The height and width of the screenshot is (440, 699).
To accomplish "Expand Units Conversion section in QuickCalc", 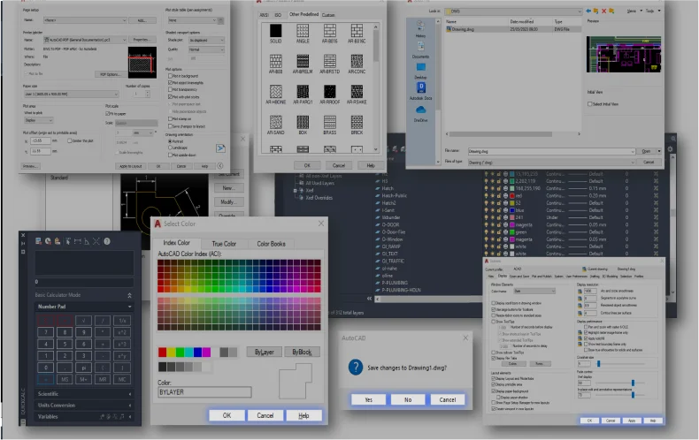I will click(x=83, y=406).
